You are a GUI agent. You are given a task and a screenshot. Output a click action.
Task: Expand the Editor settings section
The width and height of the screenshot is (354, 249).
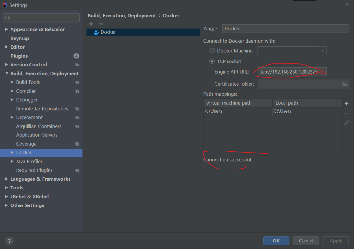(x=6, y=47)
